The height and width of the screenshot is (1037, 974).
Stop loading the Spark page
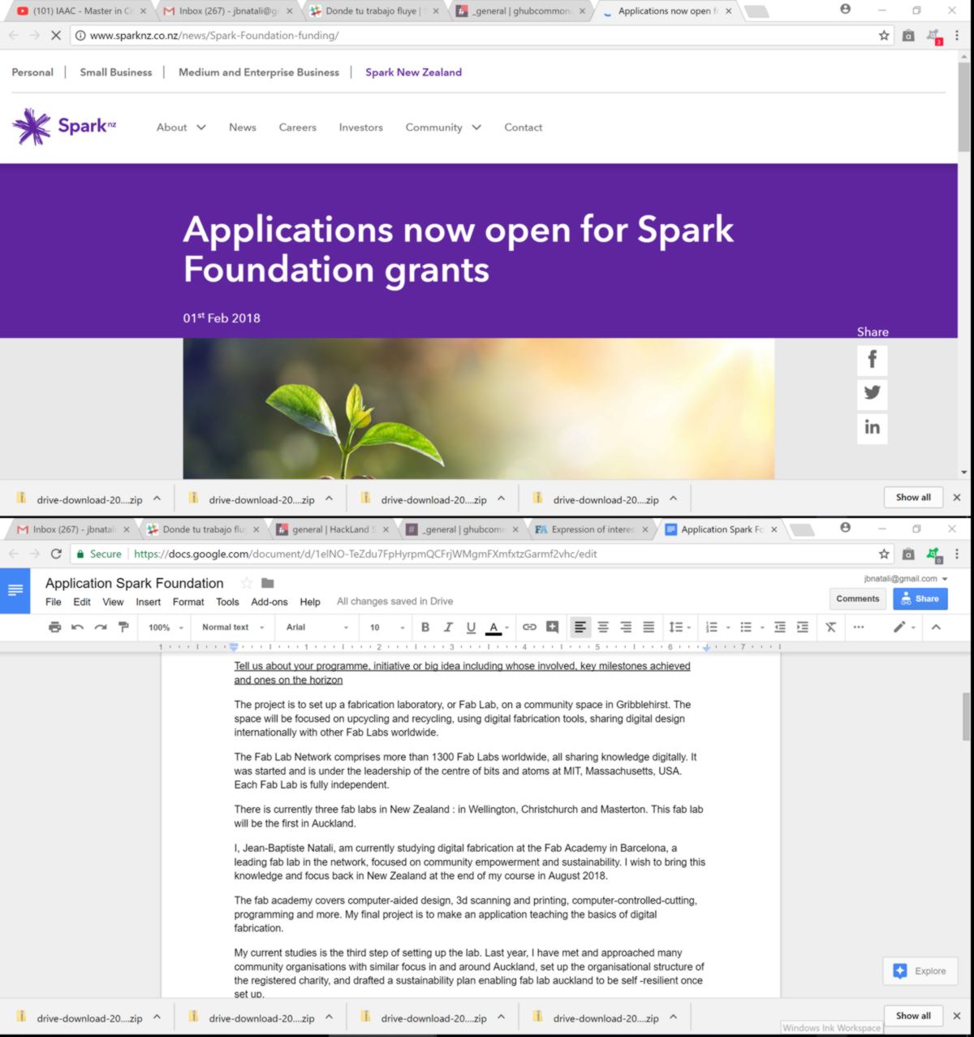[x=56, y=36]
